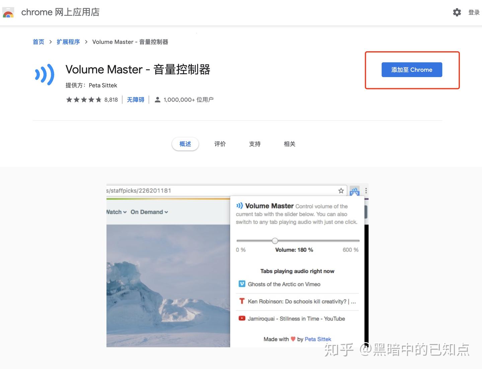
Task: Click the volume slider handle at 180%
Action: pyautogui.click(x=275, y=241)
